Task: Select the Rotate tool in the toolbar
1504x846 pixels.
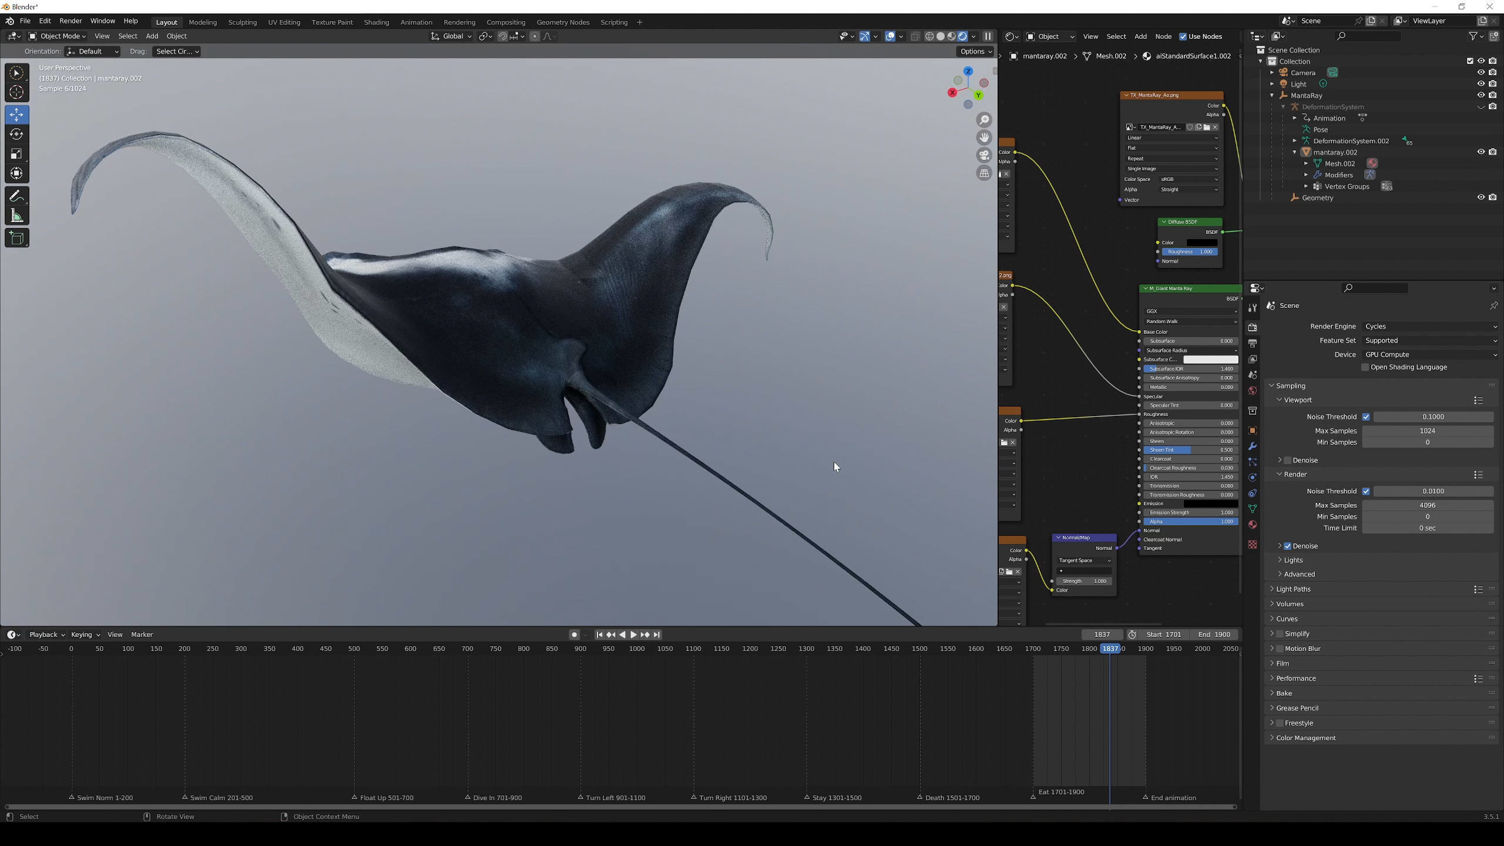Action: click(16, 135)
